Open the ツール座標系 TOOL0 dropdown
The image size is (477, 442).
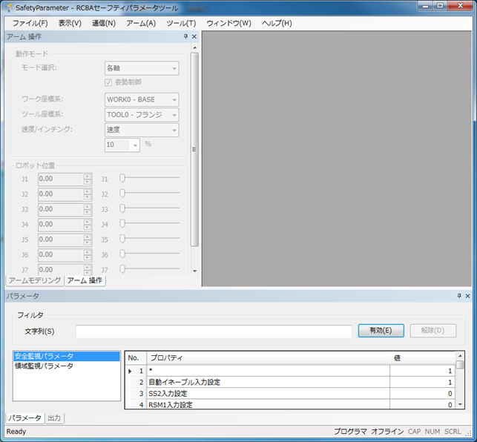tap(142, 115)
